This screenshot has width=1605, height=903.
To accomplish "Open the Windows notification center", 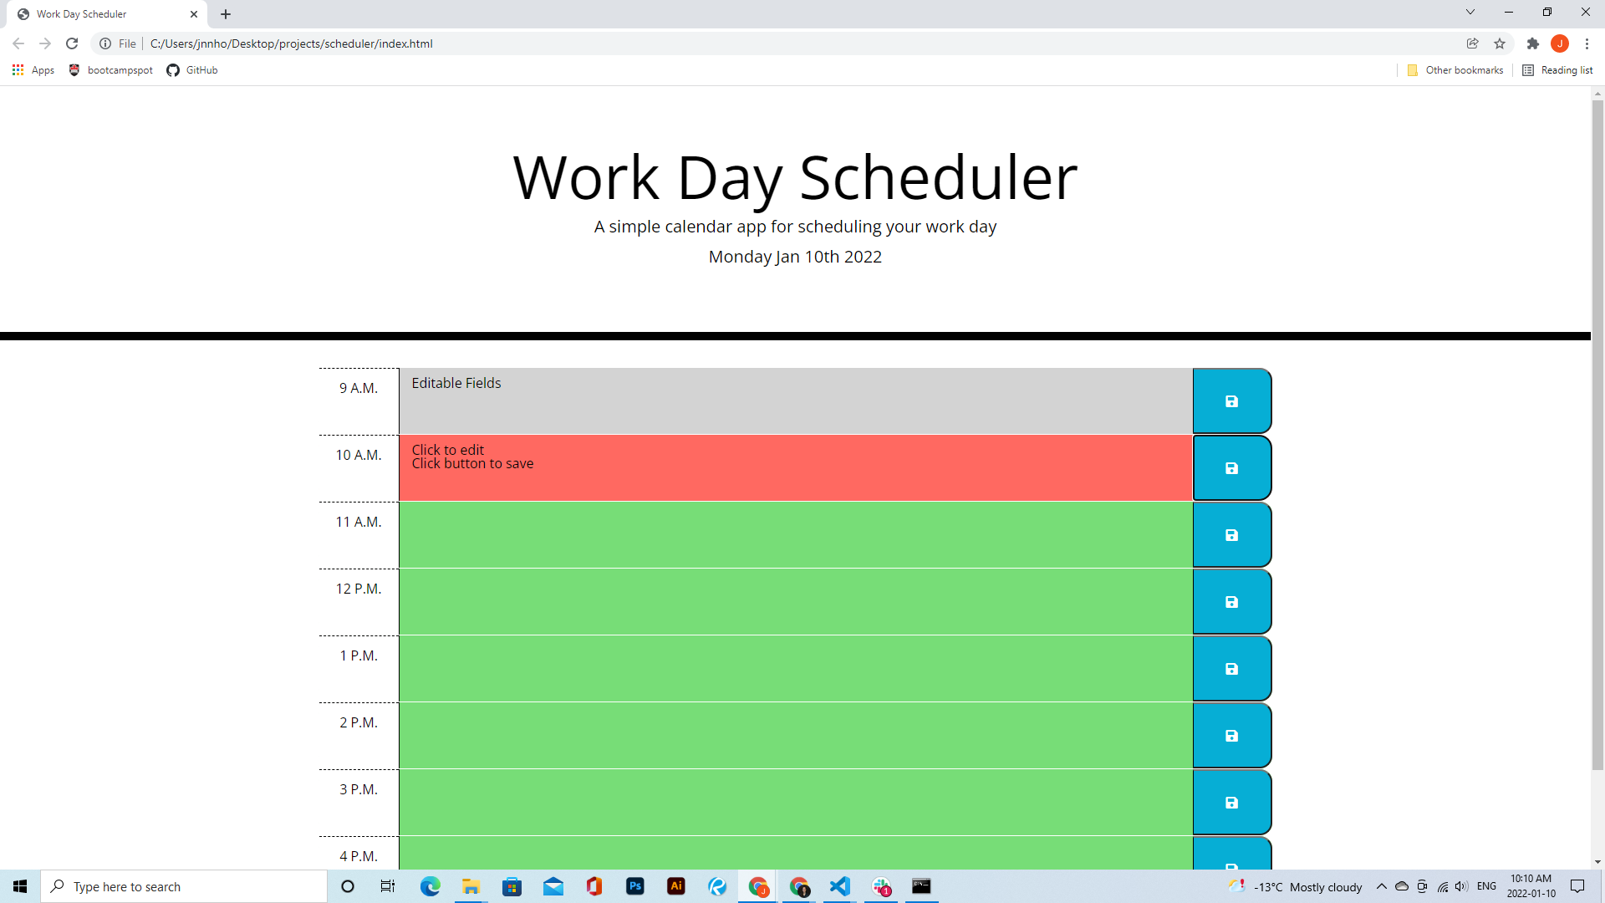I will pyautogui.click(x=1577, y=886).
